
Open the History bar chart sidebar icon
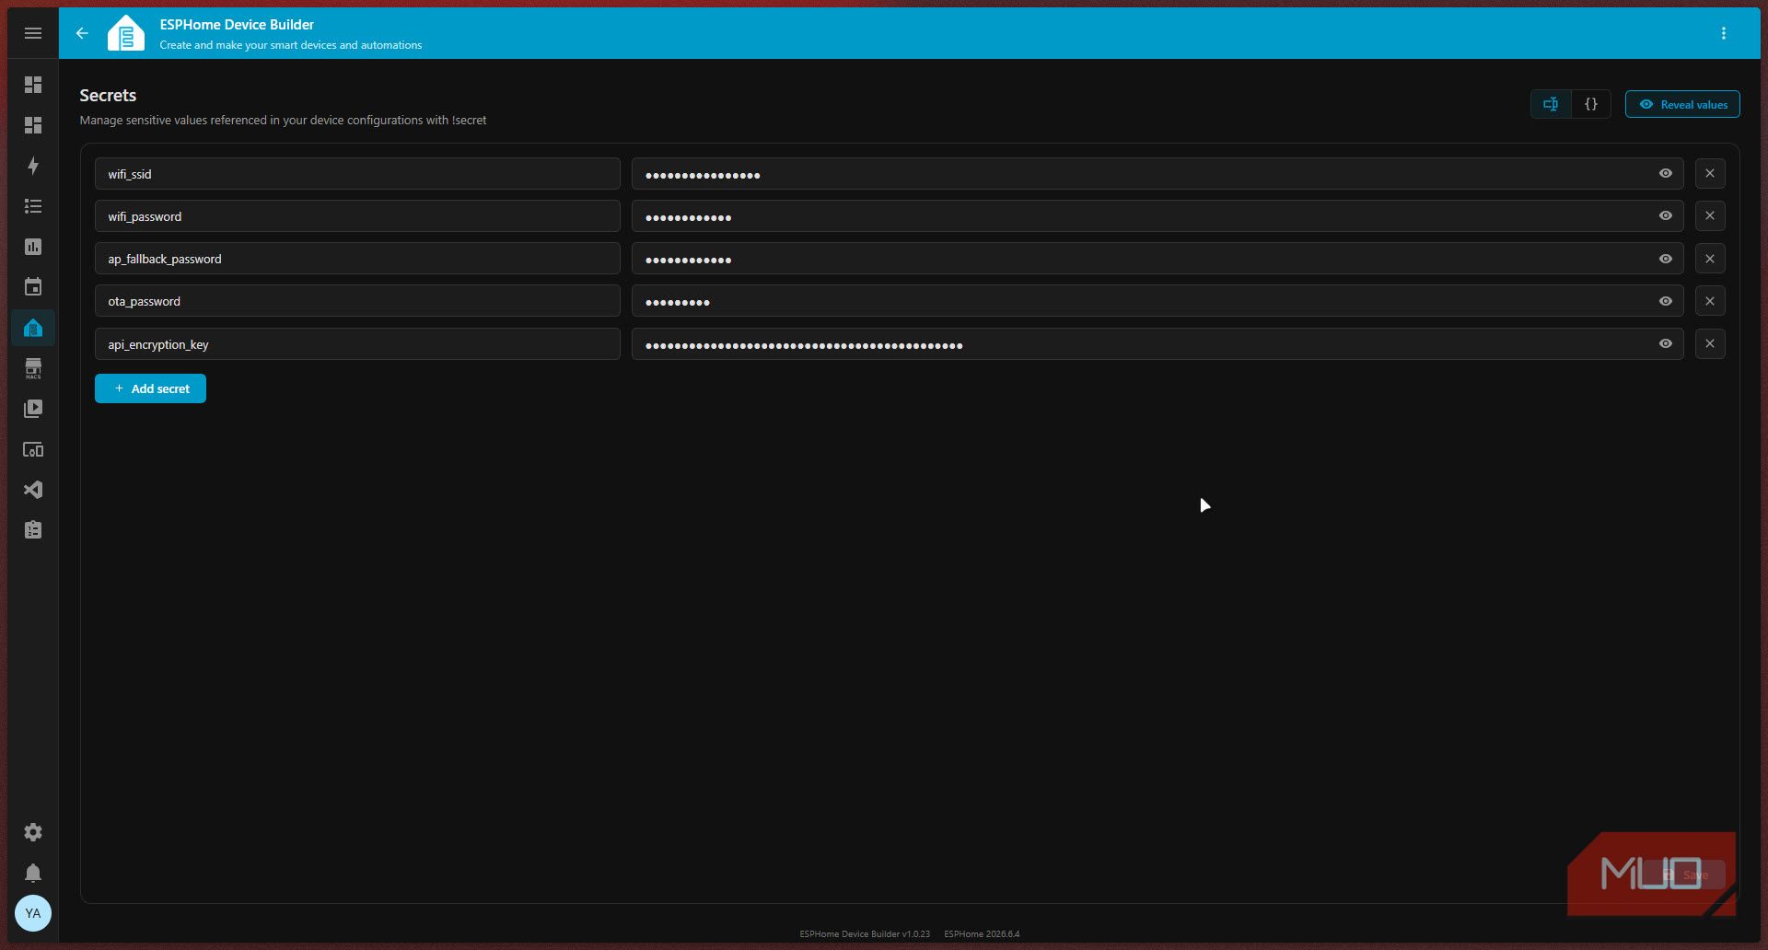[x=33, y=247]
